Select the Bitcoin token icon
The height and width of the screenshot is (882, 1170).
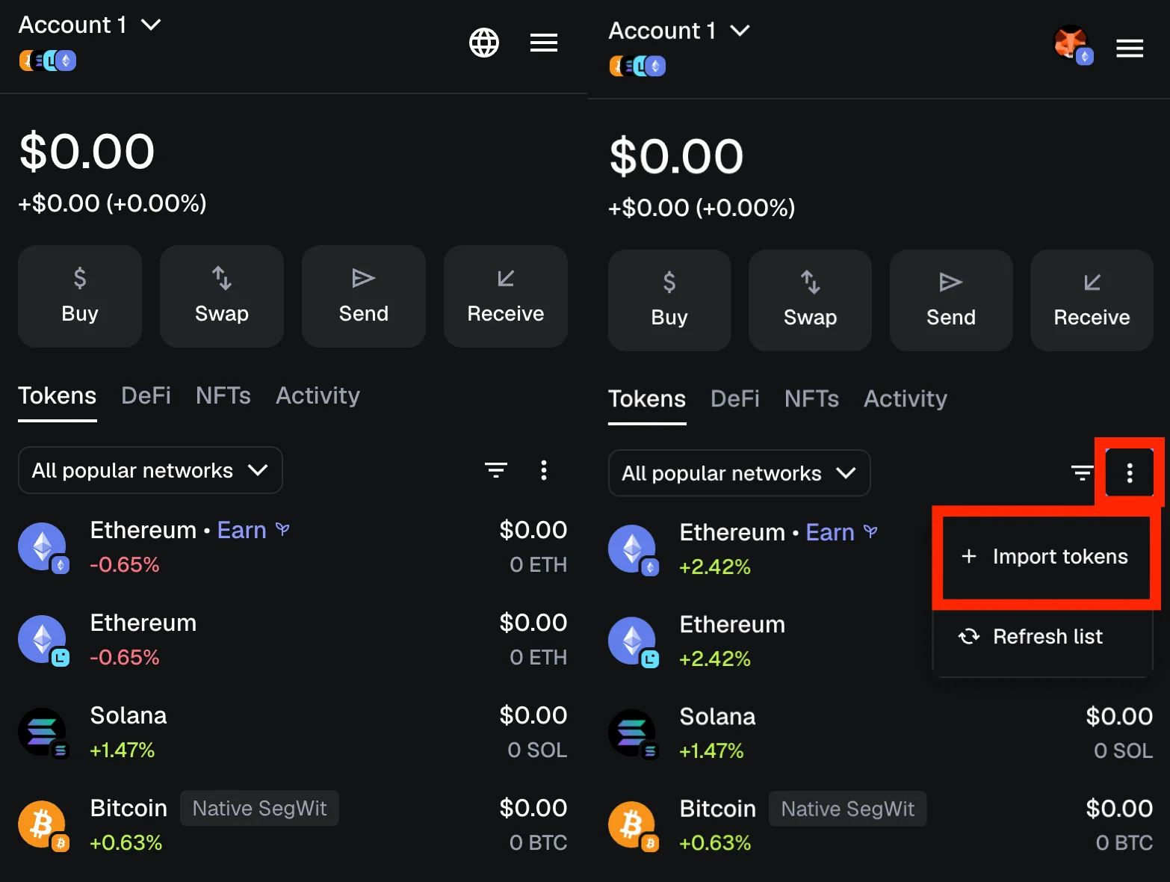43,825
